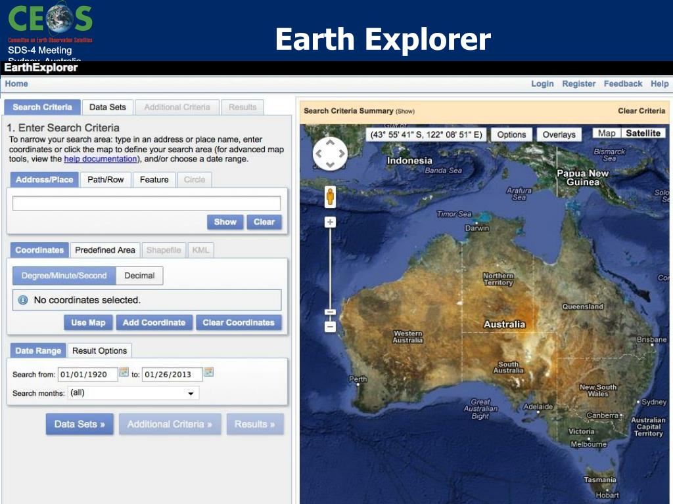This screenshot has height=504, width=673.
Task: Switch to Decimal coordinate format
Action: (139, 276)
